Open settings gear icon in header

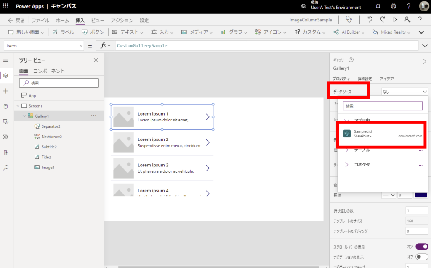[394, 6]
